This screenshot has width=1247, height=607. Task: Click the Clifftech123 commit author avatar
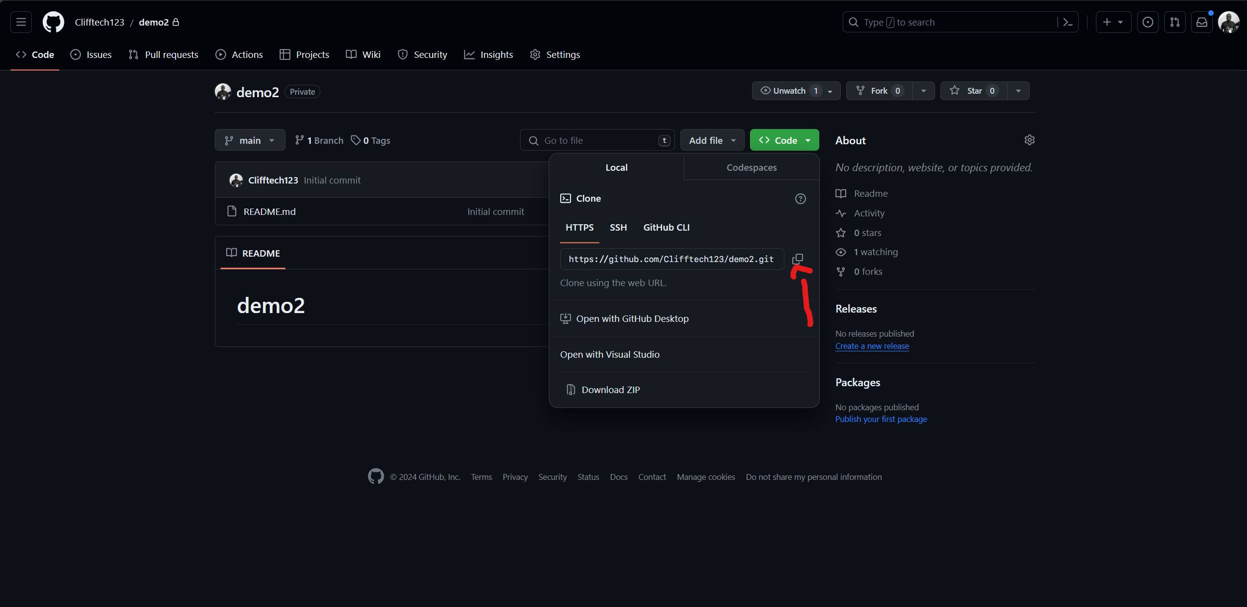[236, 180]
